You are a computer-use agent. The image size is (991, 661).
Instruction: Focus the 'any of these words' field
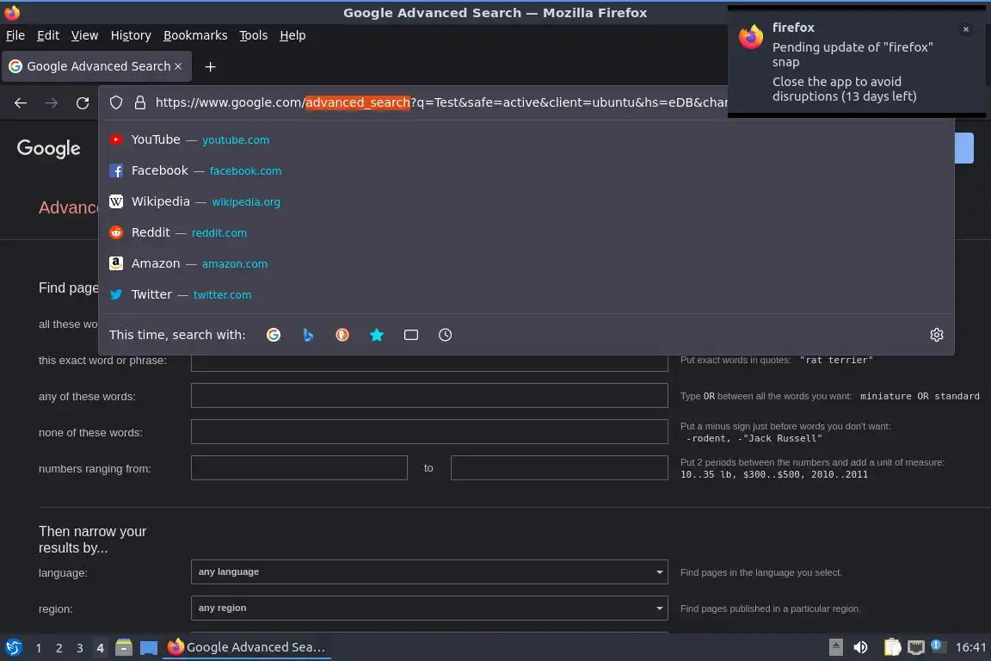click(x=429, y=396)
